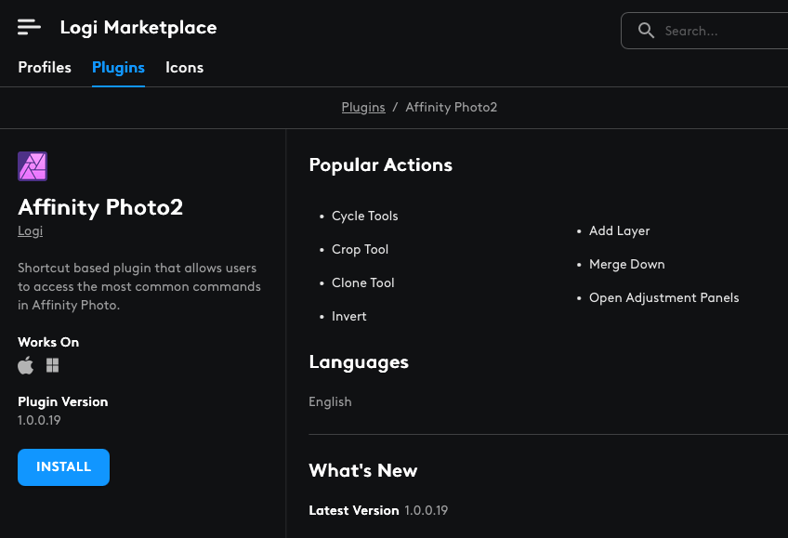Click the Plugins breadcrumb link
Screen dimensions: 788x538
click(x=363, y=107)
